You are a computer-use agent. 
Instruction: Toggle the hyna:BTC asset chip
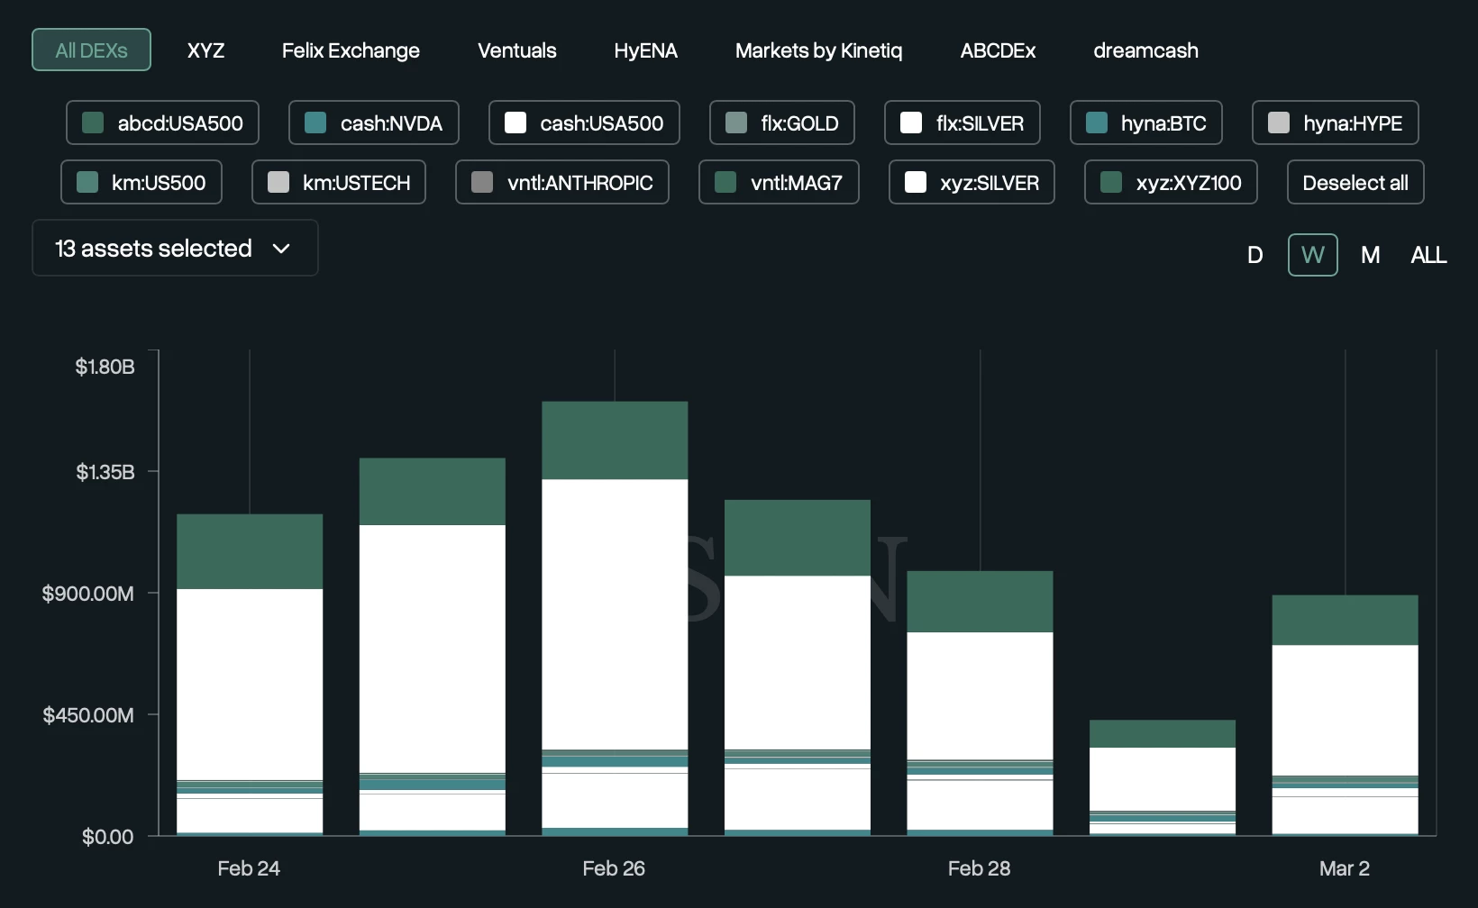(1145, 123)
